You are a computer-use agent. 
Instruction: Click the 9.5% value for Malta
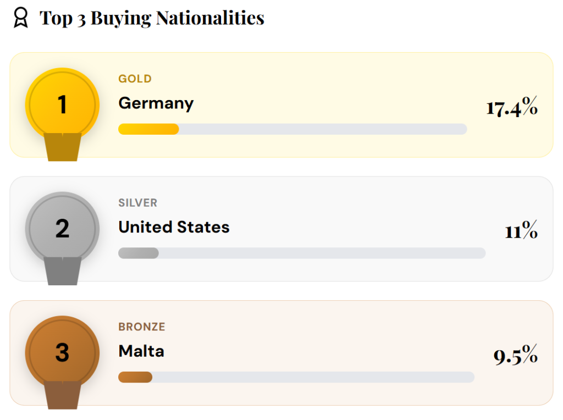(x=515, y=356)
